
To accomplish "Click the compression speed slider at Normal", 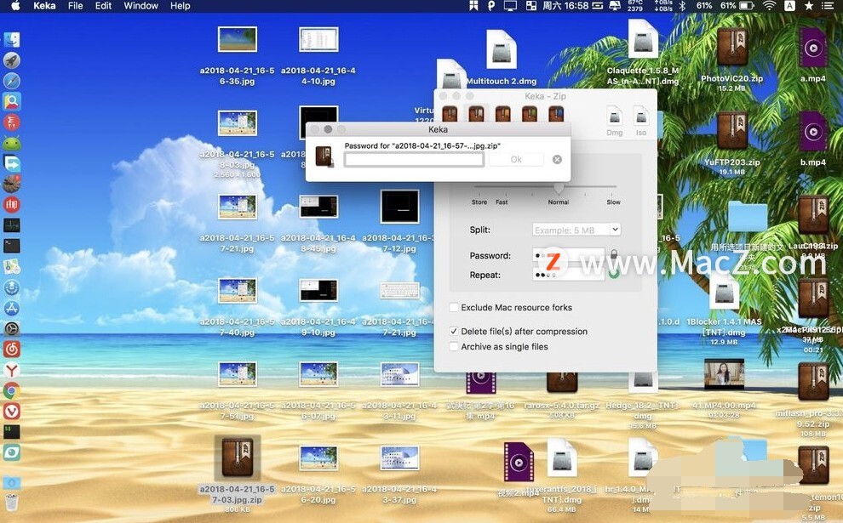I will click(x=559, y=188).
